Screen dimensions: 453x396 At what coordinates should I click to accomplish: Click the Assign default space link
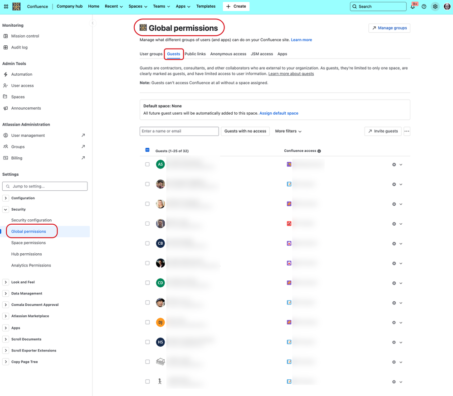pyautogui.click(x=279, y=113)
